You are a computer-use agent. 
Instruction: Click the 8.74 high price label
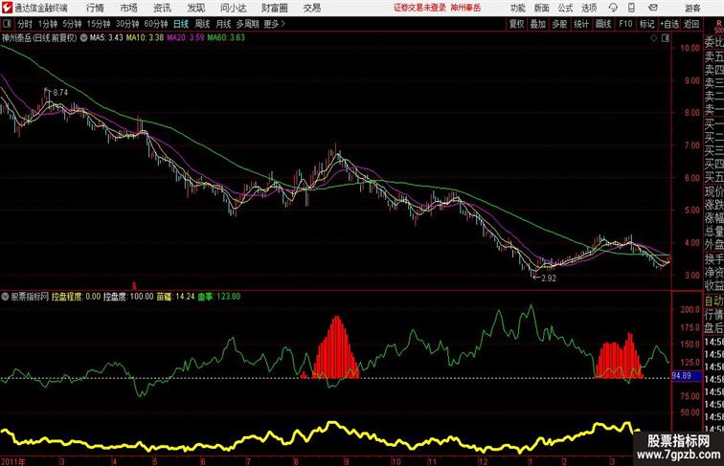click(x=60, y=93)
